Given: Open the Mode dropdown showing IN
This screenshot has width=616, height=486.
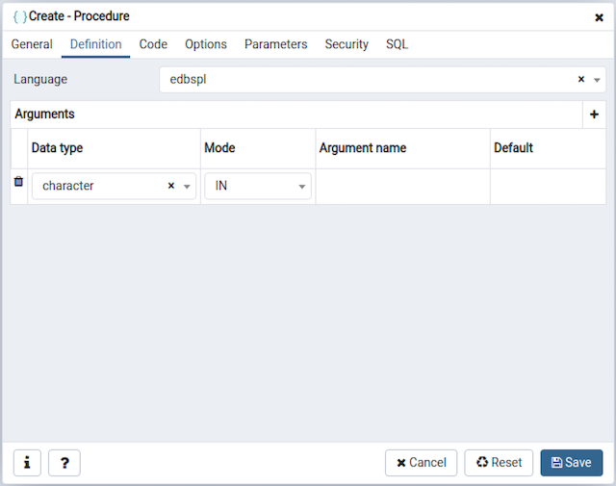Looking at the screenshot, I should click(258, 186).
